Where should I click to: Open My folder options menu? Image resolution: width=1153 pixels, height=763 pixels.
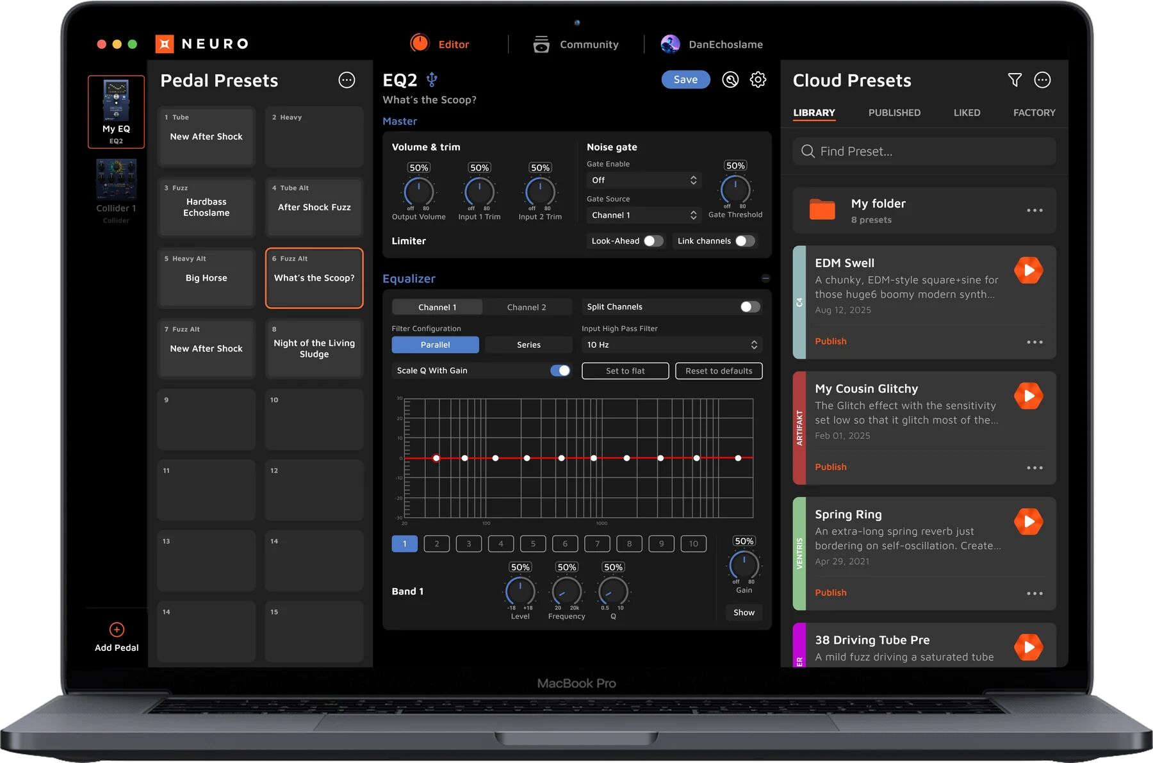(x=1034, y=210)
